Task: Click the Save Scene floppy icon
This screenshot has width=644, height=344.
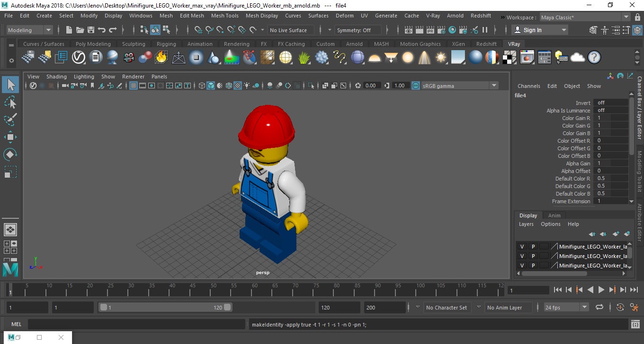Action: point(91,30)
